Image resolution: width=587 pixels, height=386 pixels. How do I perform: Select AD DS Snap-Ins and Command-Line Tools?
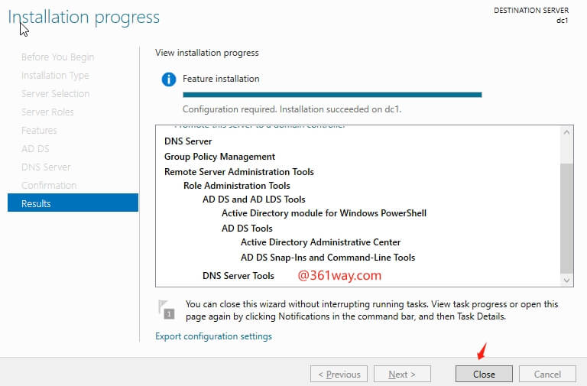pyautogui.click(x=328, y=258)
